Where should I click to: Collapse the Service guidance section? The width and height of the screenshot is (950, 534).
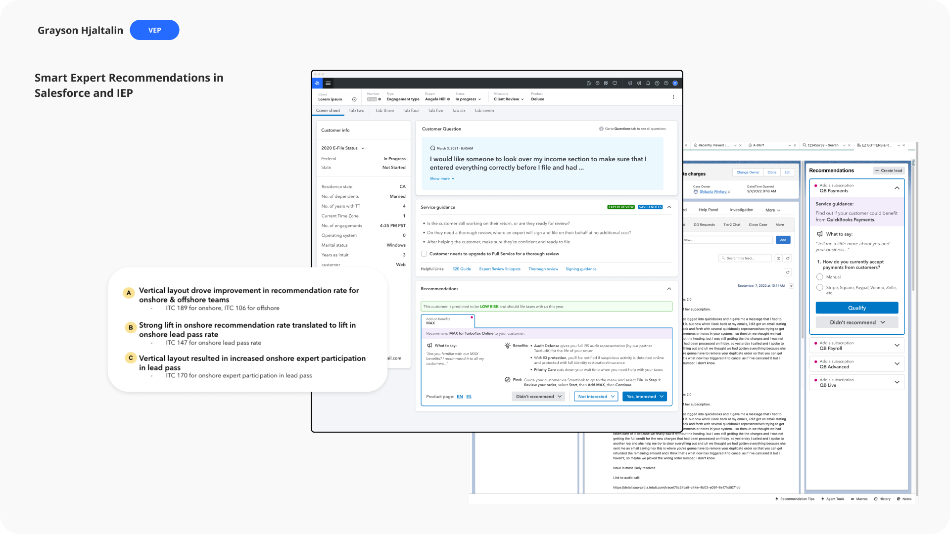(669, 207)
